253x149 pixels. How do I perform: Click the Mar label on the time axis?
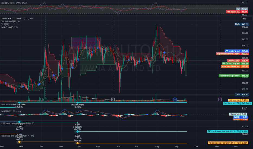pyautogui.click(x=61, y=147)
